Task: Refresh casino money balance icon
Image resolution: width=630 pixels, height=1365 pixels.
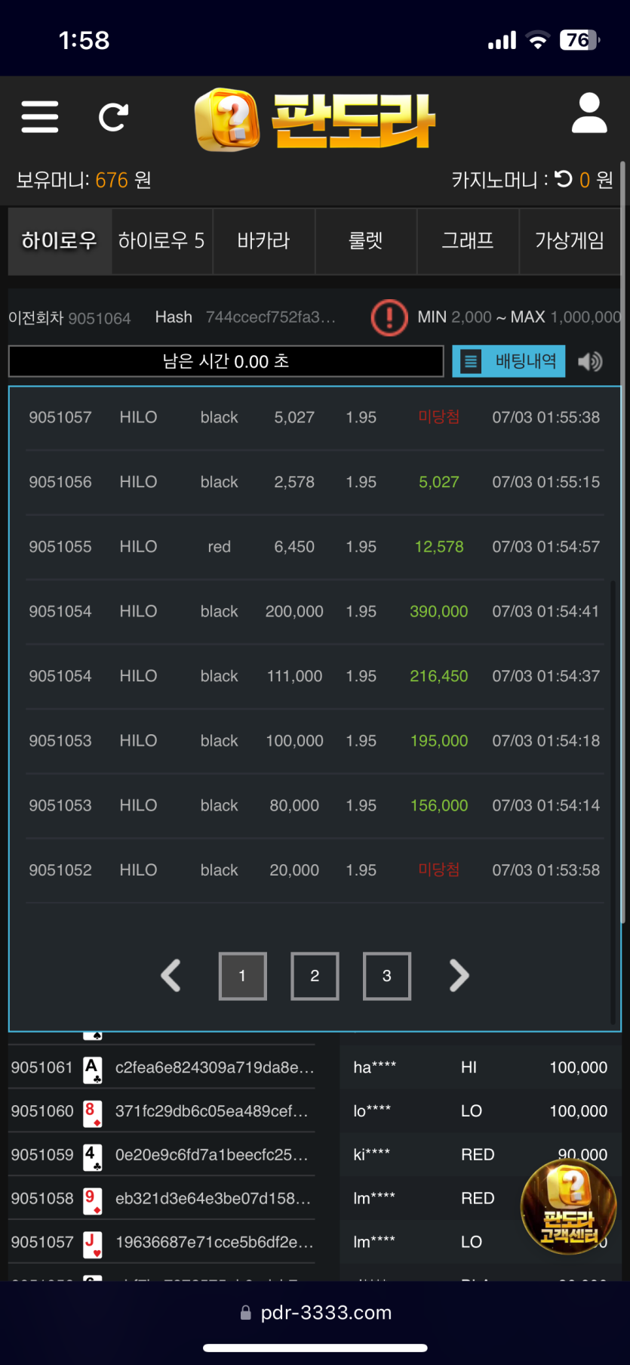Action: coord(564,179)
